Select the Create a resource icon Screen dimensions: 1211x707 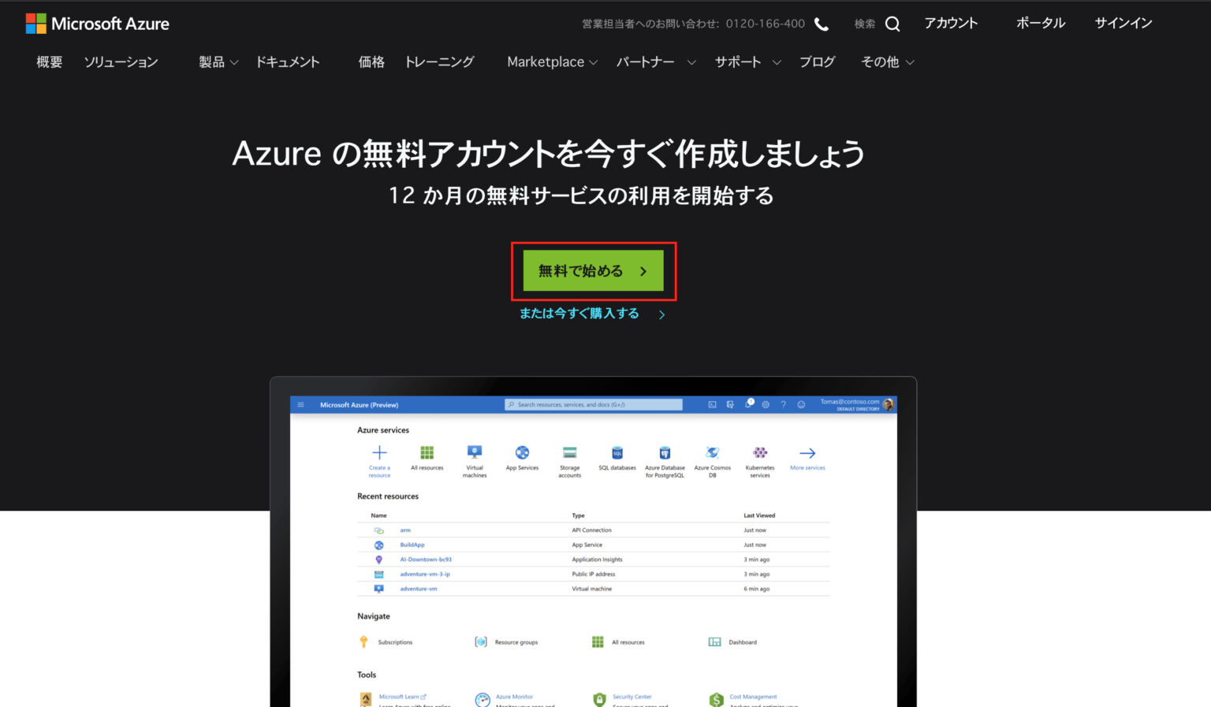379,452
